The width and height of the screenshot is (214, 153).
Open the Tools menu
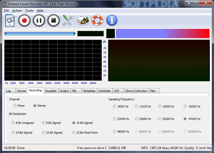(x=29, y=11)
